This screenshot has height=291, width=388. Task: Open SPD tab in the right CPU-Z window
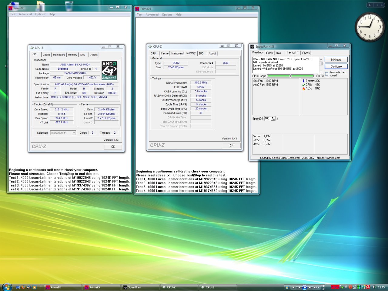201,53
